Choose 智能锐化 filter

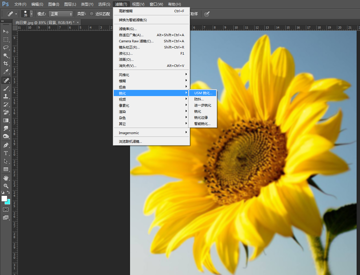[x=203, y=123]
